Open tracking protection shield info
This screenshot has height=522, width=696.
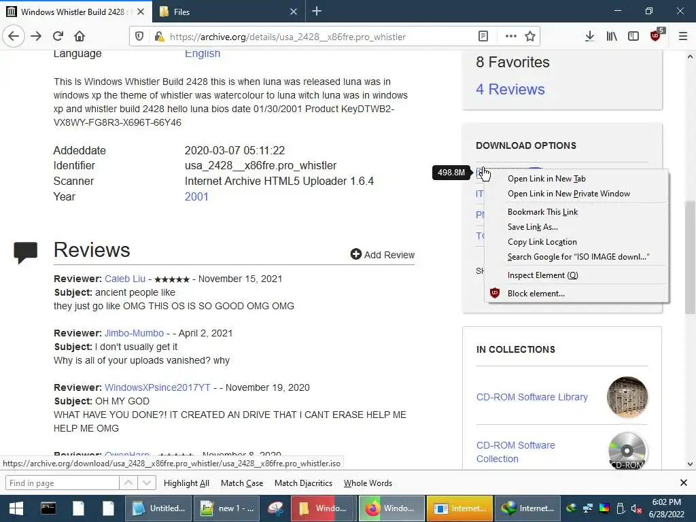(139, 37)
